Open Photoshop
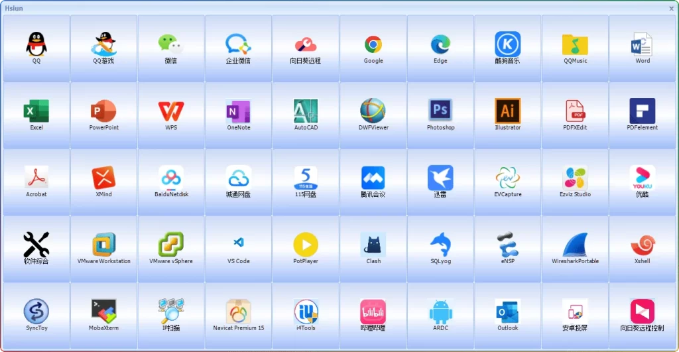The height and width of the screenshot is (352, 679). (440, 115)
